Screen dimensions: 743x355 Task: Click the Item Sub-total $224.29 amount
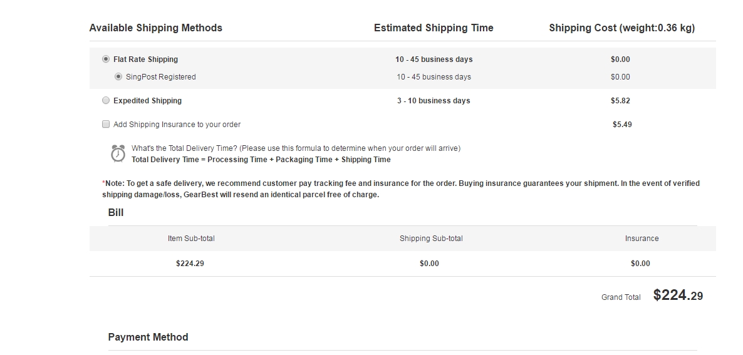[190, 264]
